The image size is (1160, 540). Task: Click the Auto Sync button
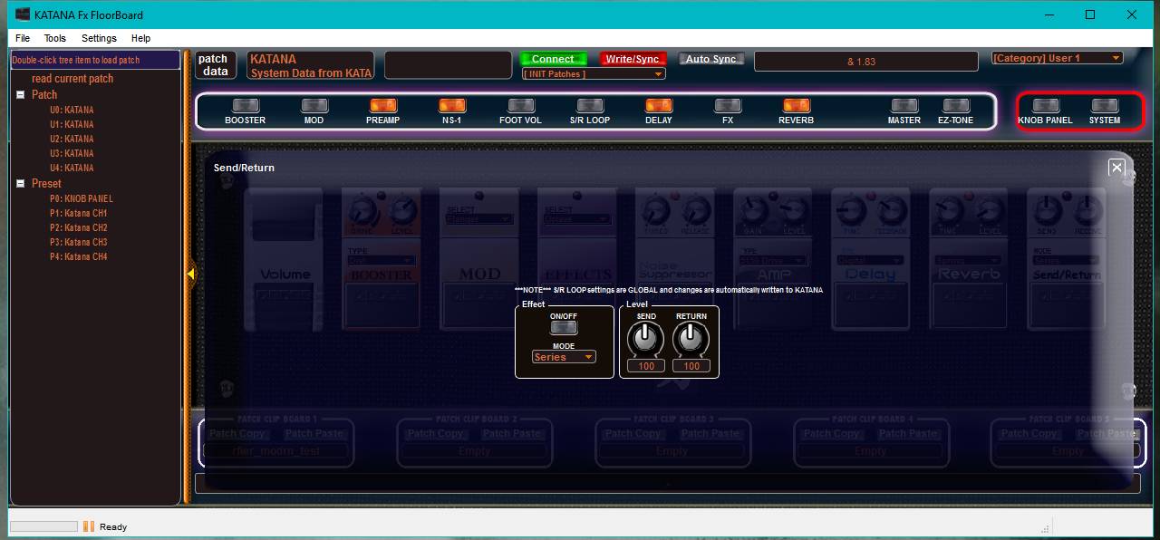[711, 59]
